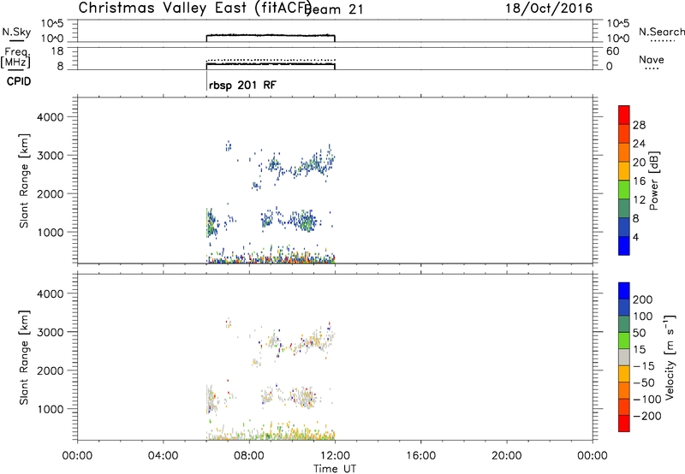Pick the light green 12–16 dB Power segment
The height and width of the screenshot is (474, 685).
(624, 189)
